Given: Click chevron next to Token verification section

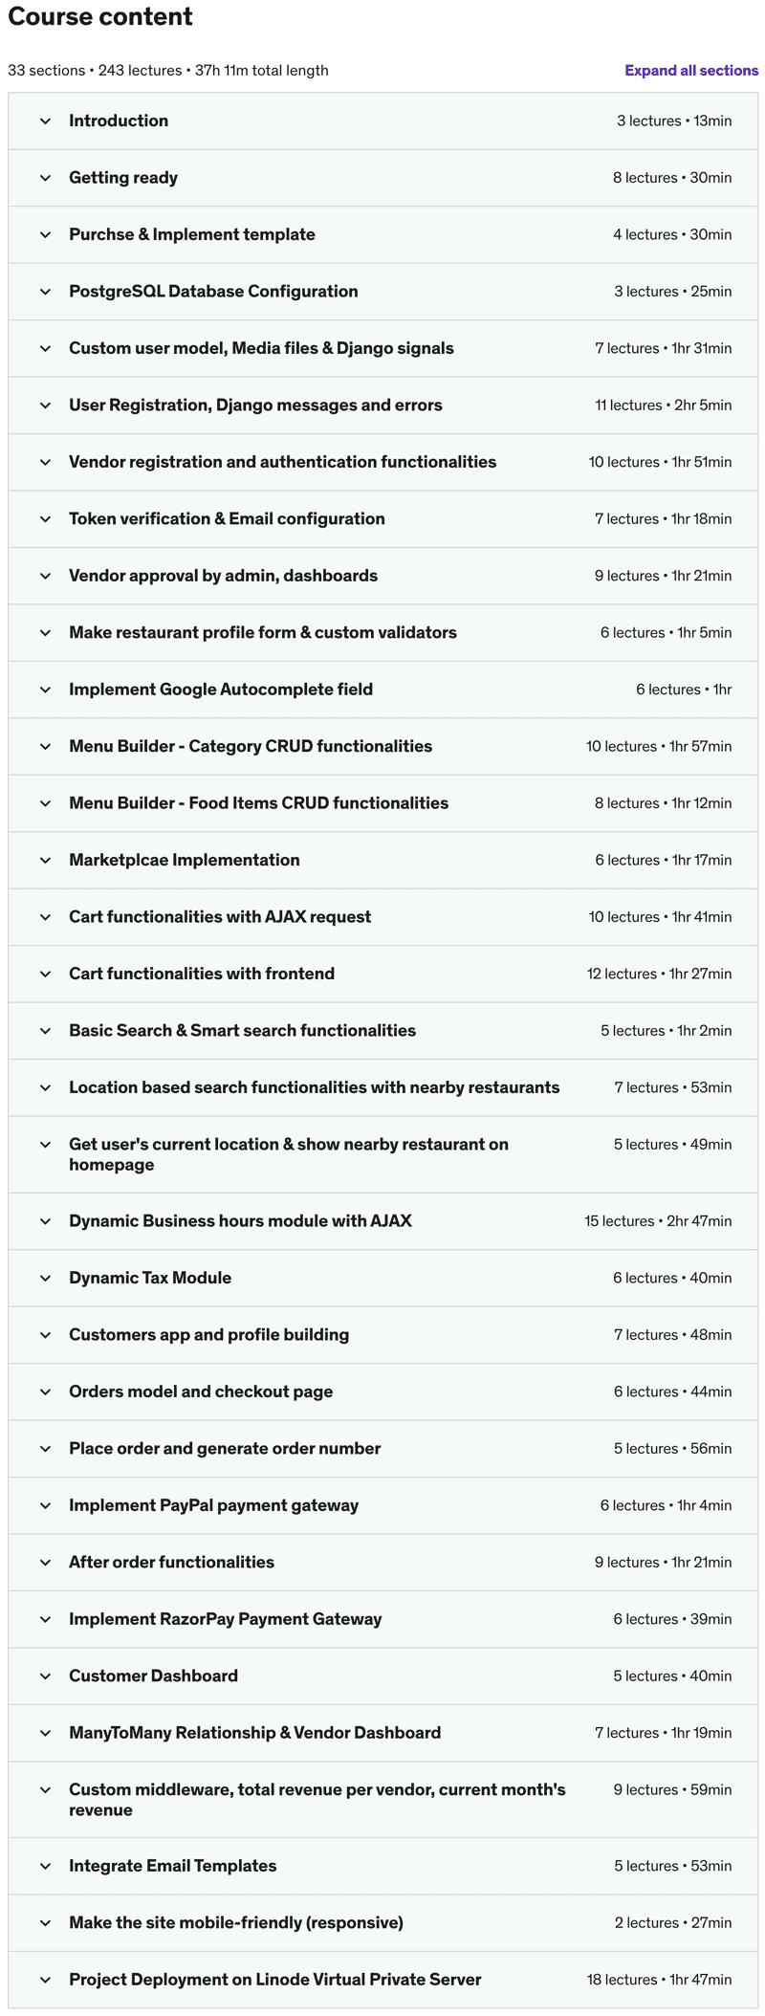Looking at the screenshot, I should 45,519.
